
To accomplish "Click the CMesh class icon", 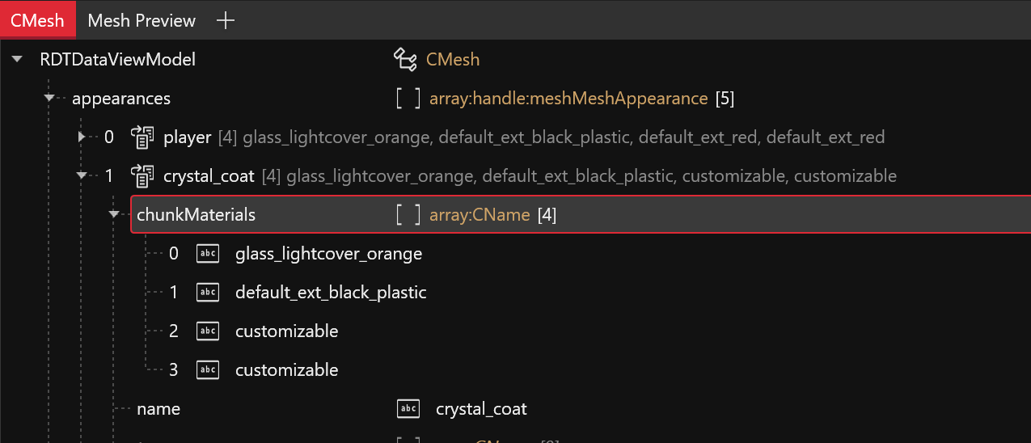I will [x=404, y=59].
